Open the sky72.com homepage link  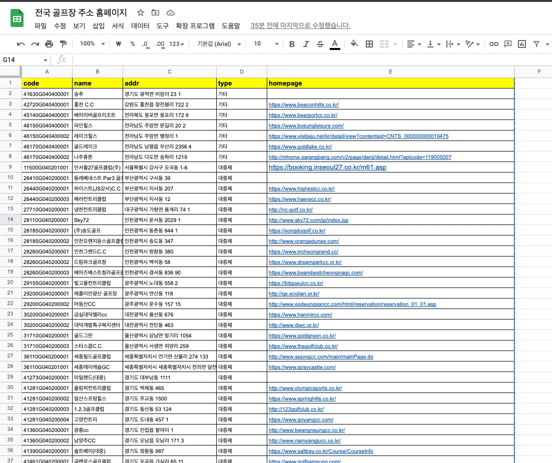pyautogui.click(x=308, y=220)
